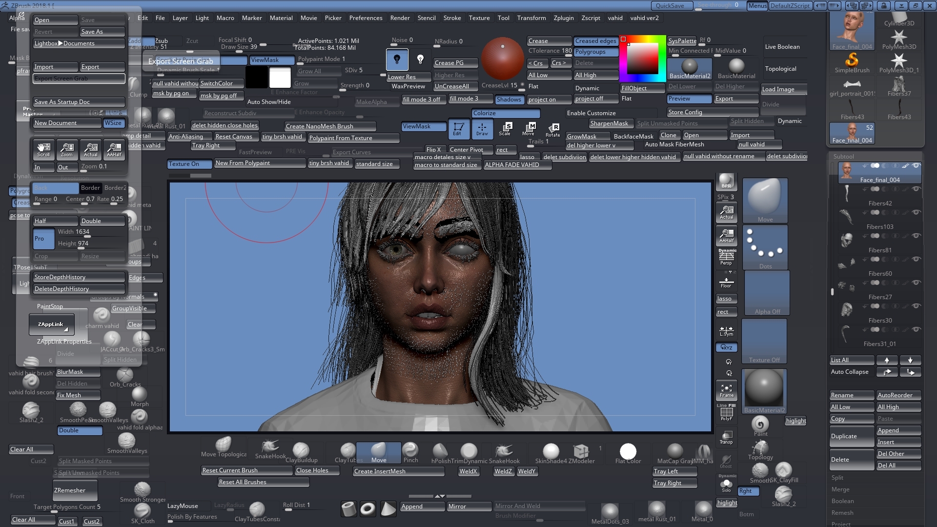The image size is (937, 527).
Task: Expand the Remesh subtool section
Action: tap(842, 513)
